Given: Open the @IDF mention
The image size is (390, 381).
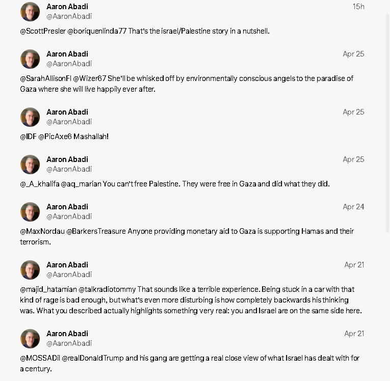Looking at the screenshot, I should [28, 137].
